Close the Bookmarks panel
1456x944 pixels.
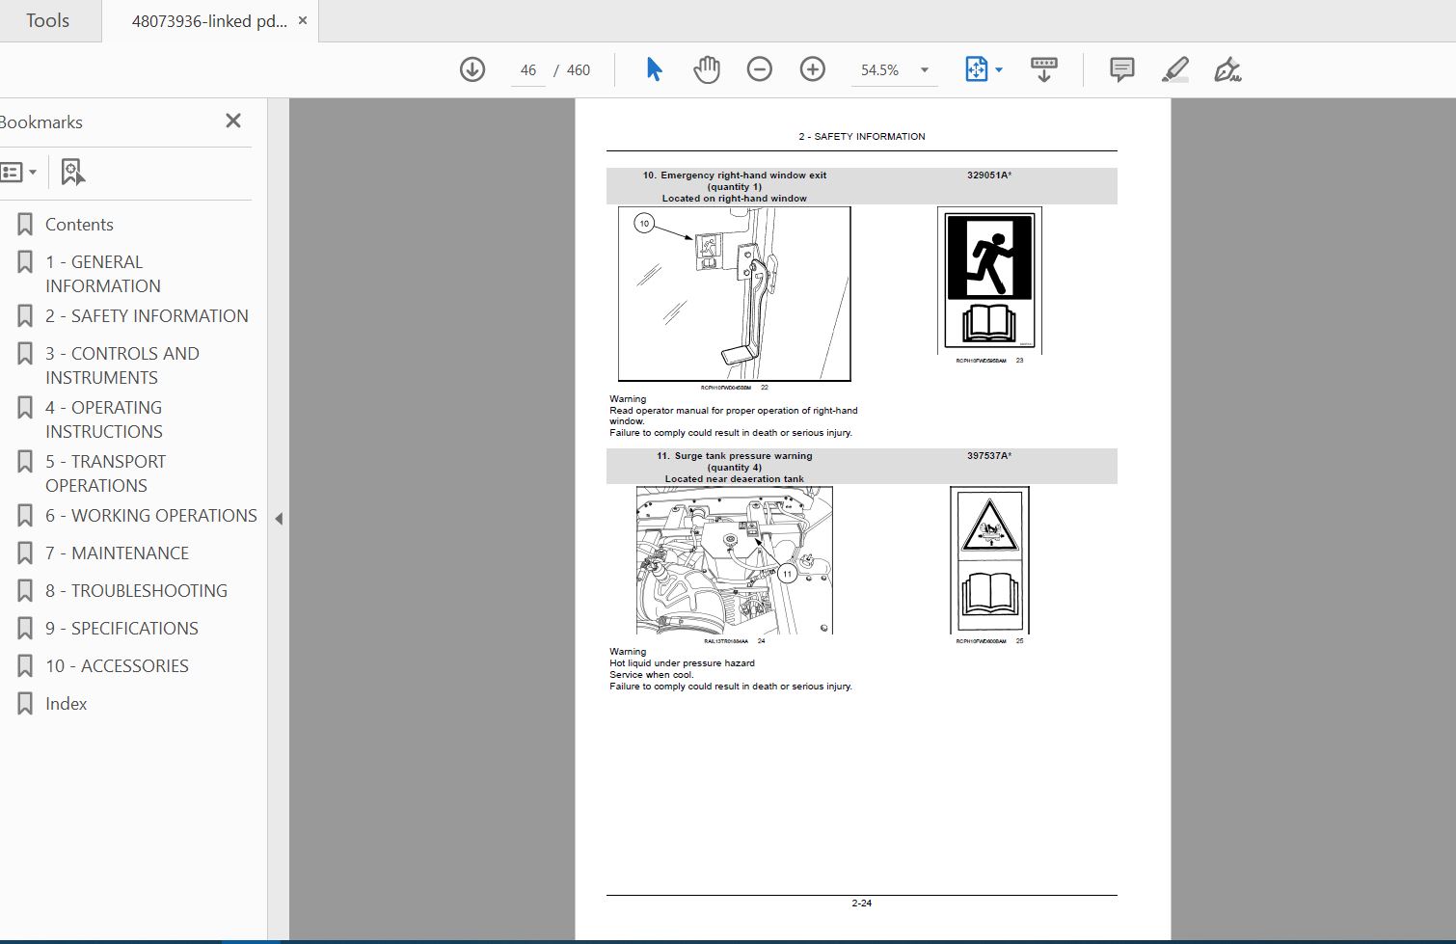[233, 121]
